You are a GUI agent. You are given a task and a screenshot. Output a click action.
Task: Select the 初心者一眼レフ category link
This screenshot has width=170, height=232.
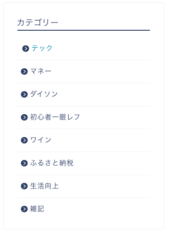coord(55,117)
